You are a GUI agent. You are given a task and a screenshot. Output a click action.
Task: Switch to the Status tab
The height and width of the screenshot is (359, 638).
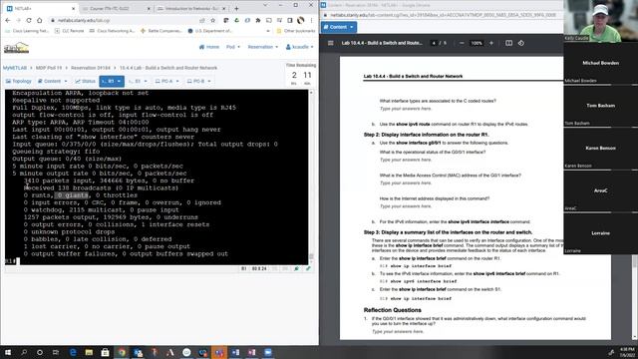pyautogui.click(x=85, y=82)
